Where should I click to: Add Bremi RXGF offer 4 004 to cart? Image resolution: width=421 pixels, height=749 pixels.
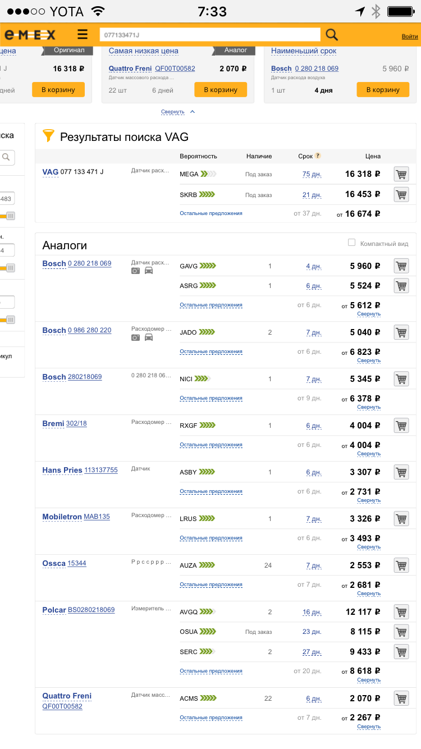(x=401, y=426)
